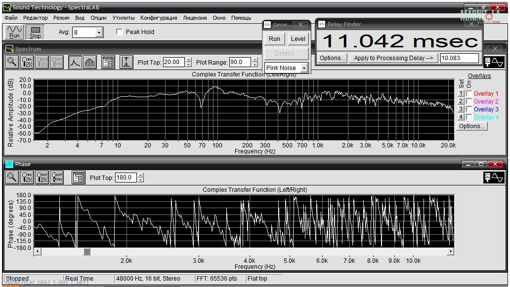Zoom In 2X in the Phase window
Image resolution: width=510 pixels, height=287 pixels.
tap(27, 177)
